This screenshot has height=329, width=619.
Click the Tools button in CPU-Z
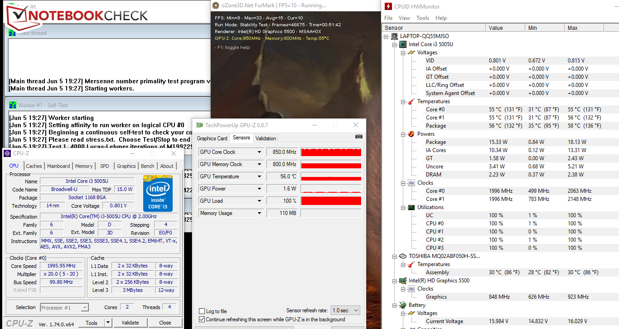[92, 323]
